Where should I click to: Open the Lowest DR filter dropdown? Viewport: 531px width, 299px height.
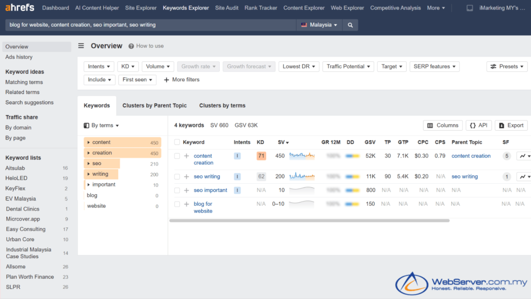coord(299,66)
